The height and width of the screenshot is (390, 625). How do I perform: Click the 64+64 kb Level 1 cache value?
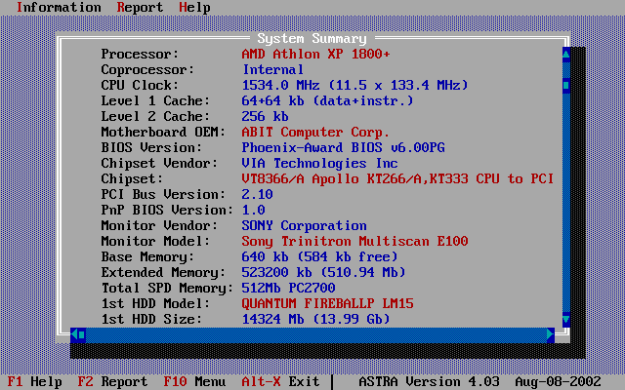327,100
